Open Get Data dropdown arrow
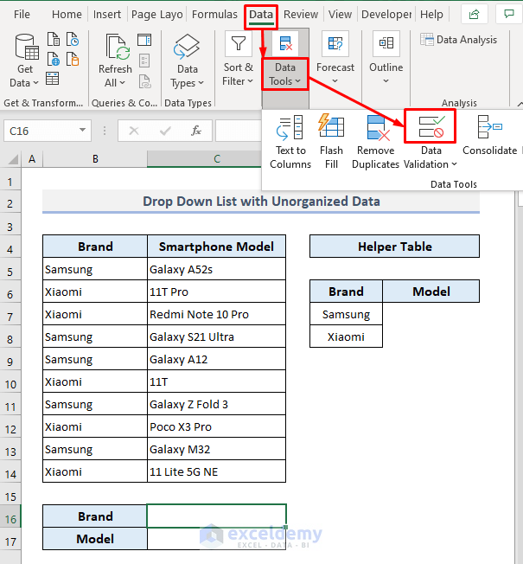The height and width of the screenshot is (564, 523). coord(35,83)
